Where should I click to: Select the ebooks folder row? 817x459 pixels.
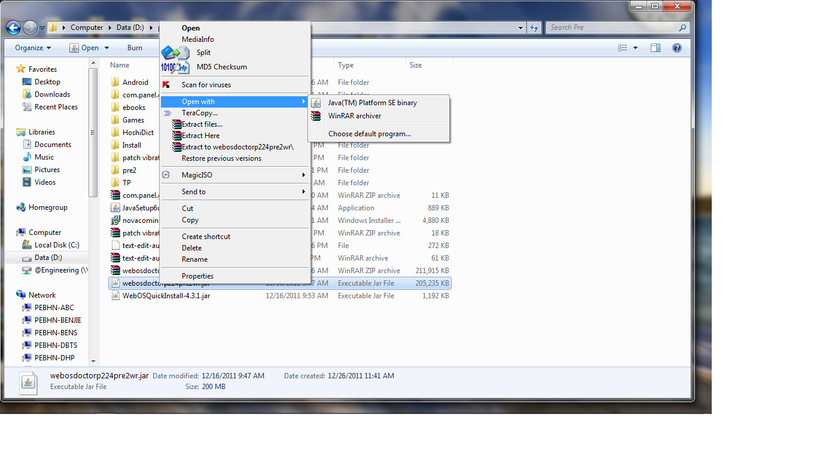click(133, 108)
